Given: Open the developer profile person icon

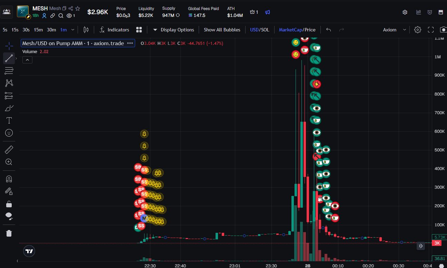Looking at the screenshot, I should tap(44, 16).
